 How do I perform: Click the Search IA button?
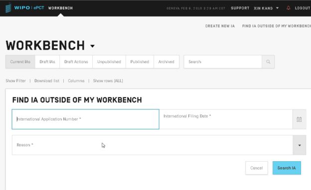pyautogui.click(x=287, y=168)
